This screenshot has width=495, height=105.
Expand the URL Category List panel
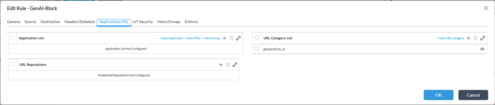[x=483, y=38]
